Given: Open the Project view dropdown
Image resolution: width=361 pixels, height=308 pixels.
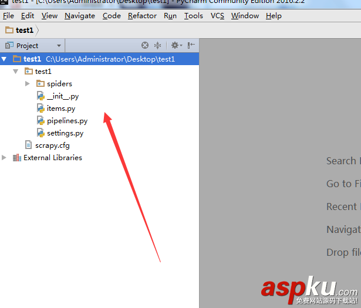Looking at the screenshot, I should (59, 46).
